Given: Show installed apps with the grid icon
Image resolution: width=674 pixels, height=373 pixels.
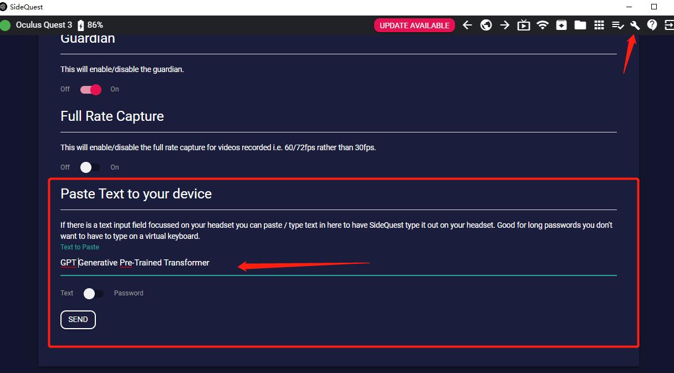Looking at the screenshot, I should [599, 25].
